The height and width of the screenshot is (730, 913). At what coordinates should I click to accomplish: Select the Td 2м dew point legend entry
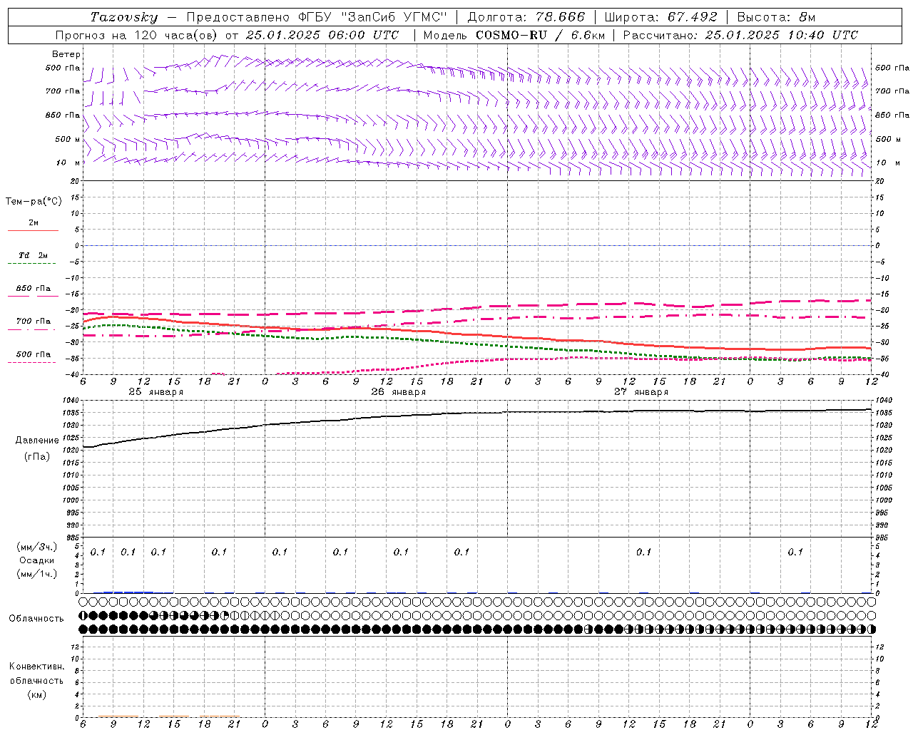pos(34,255)
